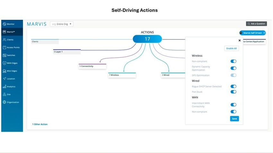Open the 1 Other Action link
The image size is (273, 153).
point(40,124)
